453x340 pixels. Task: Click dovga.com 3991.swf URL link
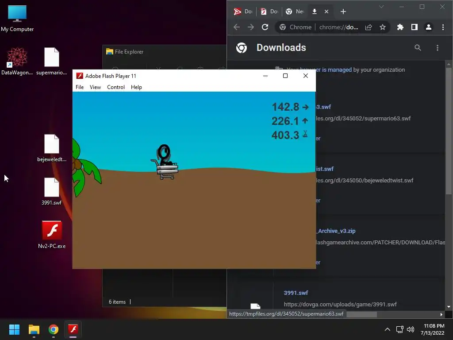[x=340, y=305]
